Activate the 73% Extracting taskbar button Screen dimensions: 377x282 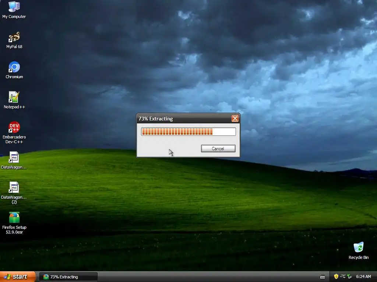[68, 277]
